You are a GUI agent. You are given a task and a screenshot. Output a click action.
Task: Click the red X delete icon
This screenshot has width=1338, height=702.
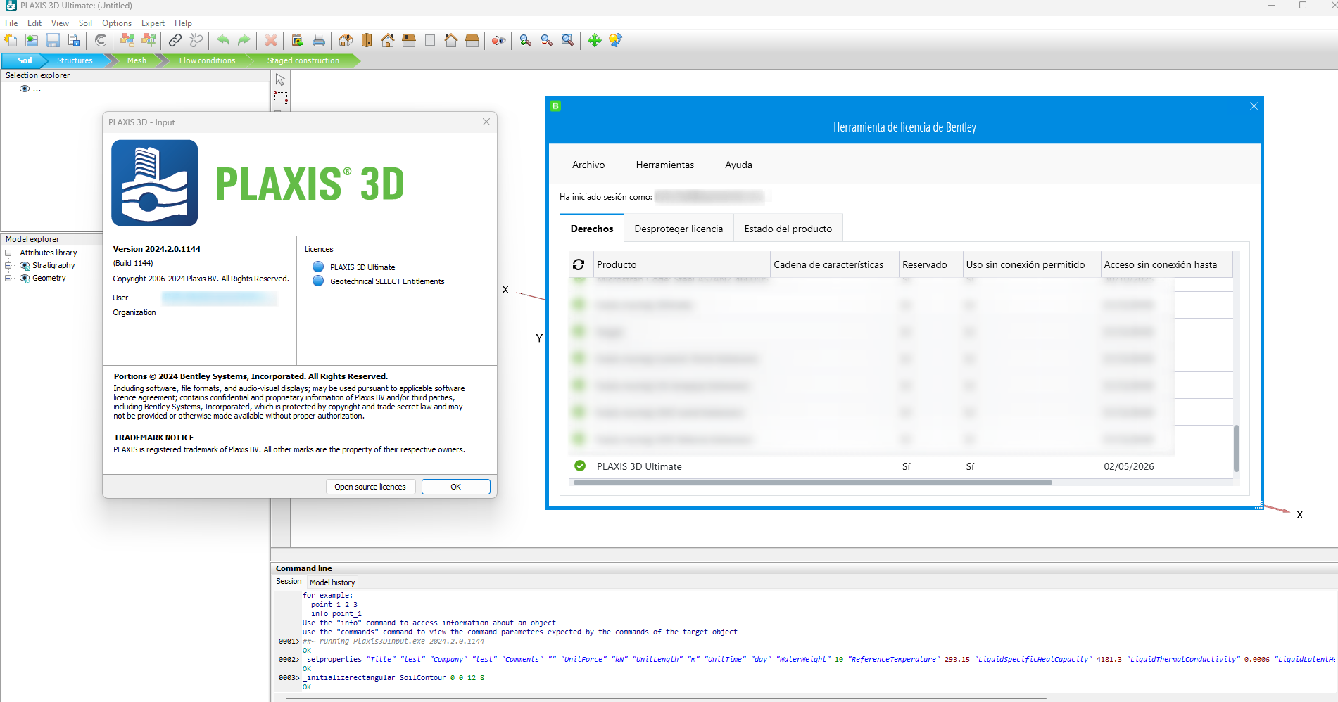(x=271, y=40)
